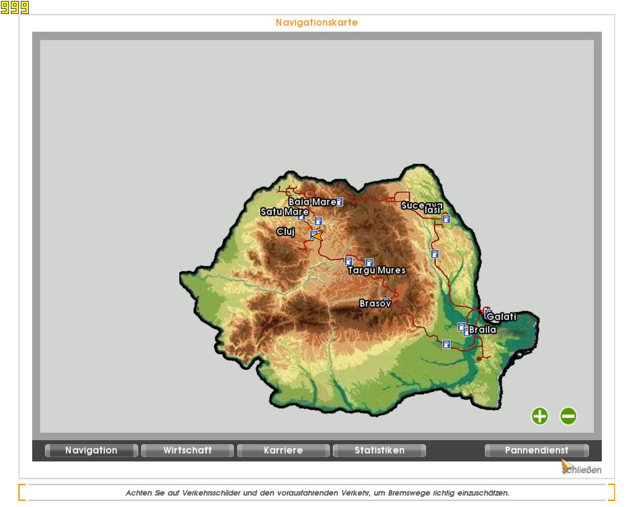Viewport: 634px width, 507px height.
Task: Click the Cluj city label
Action: [x=286, y=232]
